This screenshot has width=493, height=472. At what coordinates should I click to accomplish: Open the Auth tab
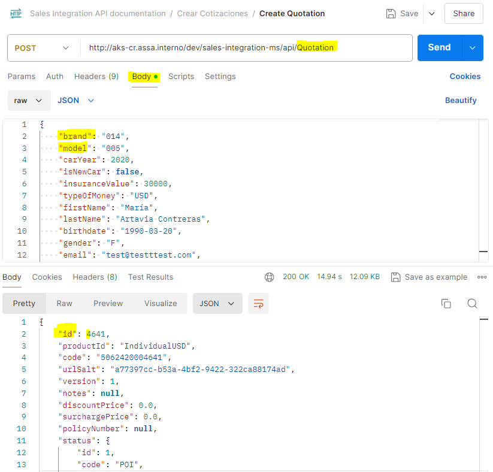tap(55, 77)
